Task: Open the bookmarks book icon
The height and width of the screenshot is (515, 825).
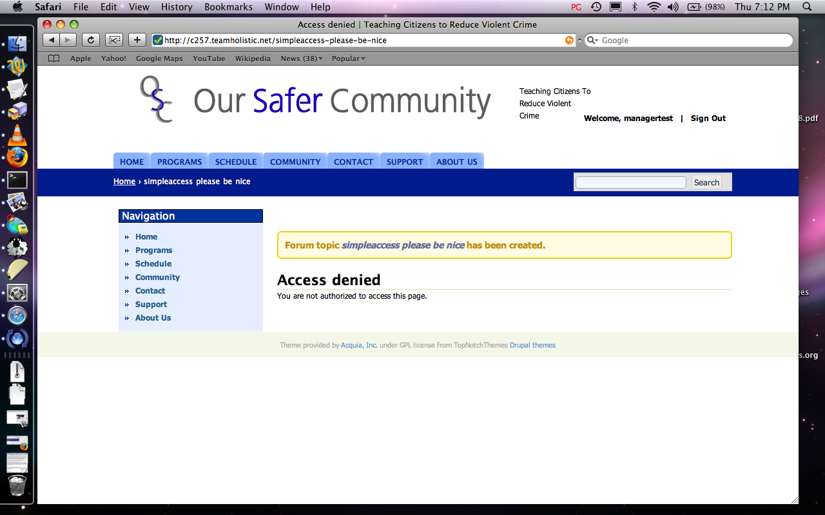Action: click(53, 58)
